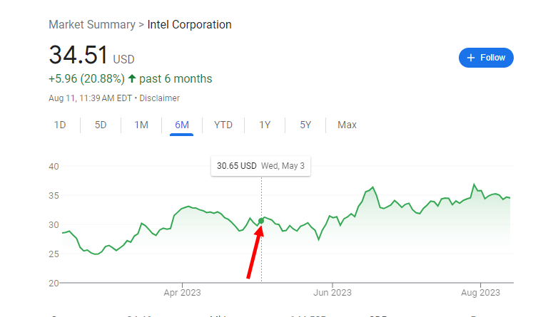This screenshot has width=543, height=317.
Task: Click the Apr 2023 axis label
Action: (x=182, y=293)
